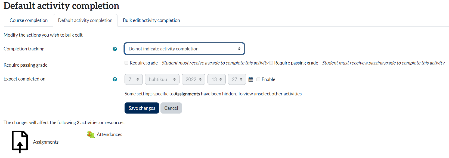Click the Attendances people icon
This screenshot has height=158, width=449.
[x=91, y=134]
